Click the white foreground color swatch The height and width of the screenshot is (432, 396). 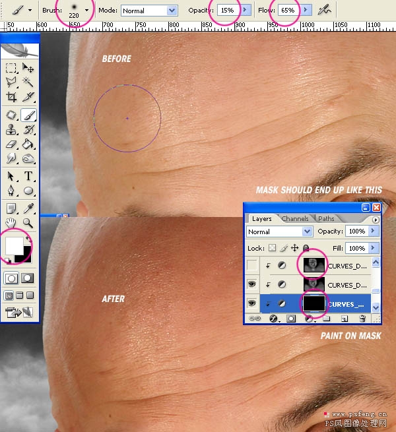tap(15, 246)
